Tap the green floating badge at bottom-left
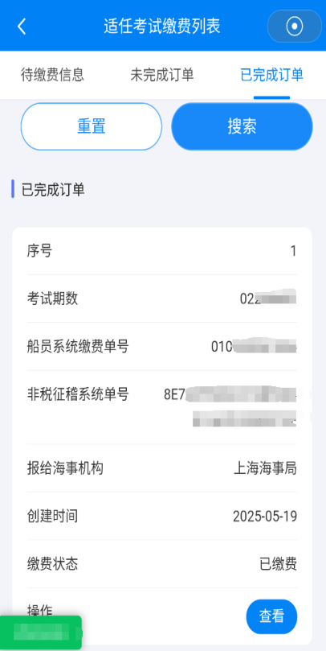326x651 pixels. tap(41, 632)
